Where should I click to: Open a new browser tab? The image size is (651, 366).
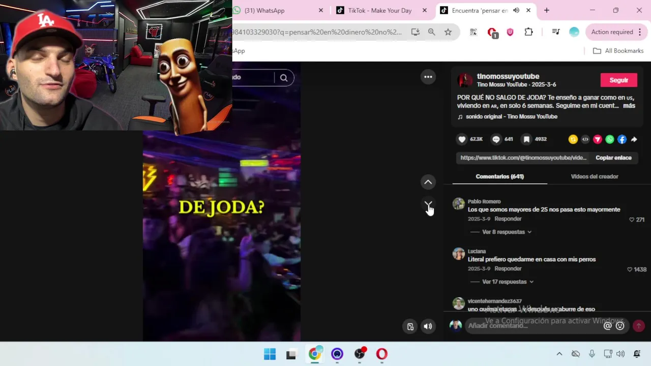click(x=547, y=10)
